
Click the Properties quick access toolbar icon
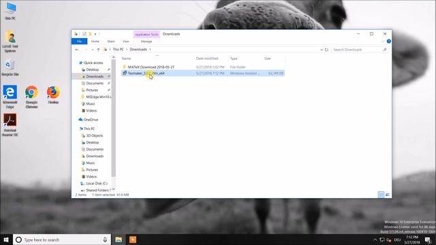point(84,34)
